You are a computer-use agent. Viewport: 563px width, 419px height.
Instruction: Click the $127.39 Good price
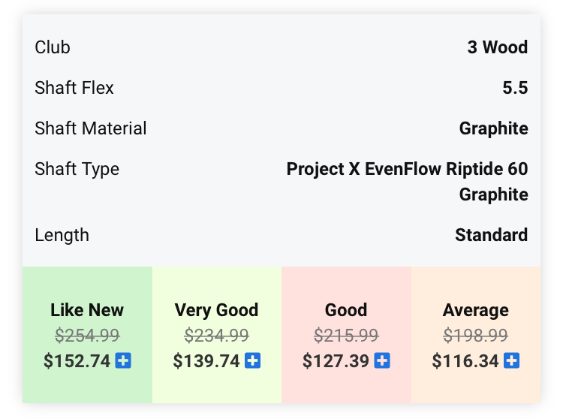tap(336, 361)
